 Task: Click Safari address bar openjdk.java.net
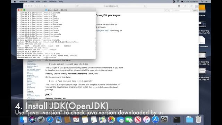click(111, 6)
